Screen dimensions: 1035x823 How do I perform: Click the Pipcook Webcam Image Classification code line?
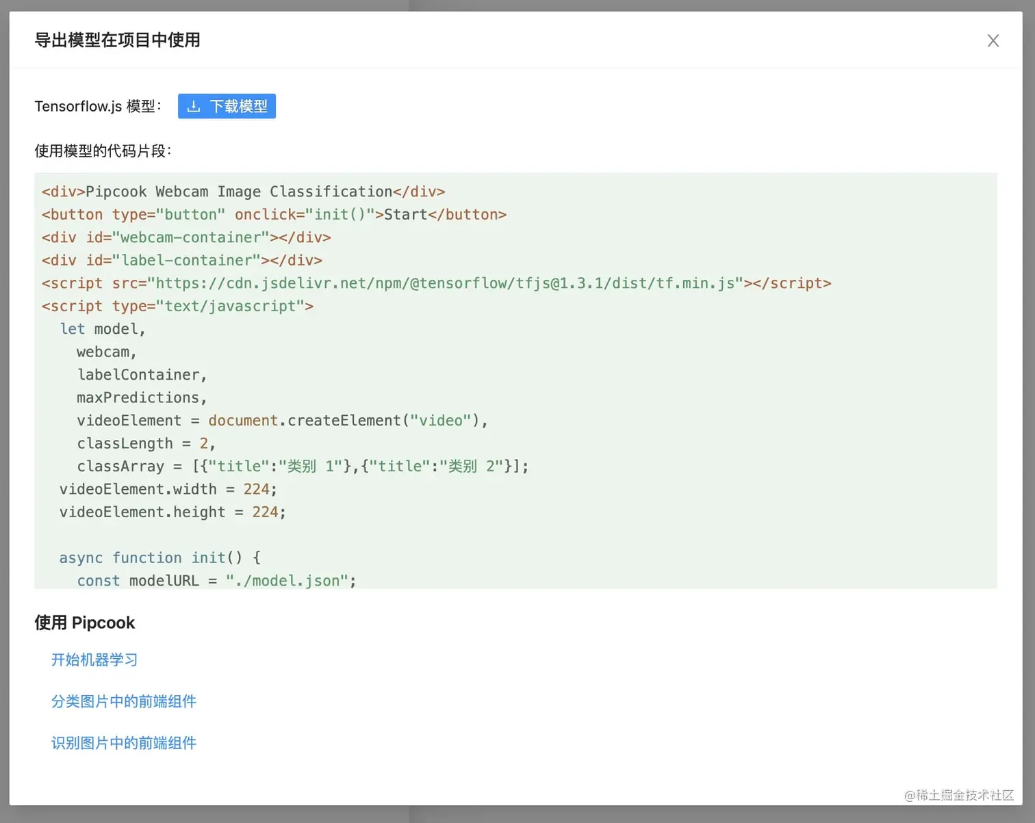click(x=243, y=192)
